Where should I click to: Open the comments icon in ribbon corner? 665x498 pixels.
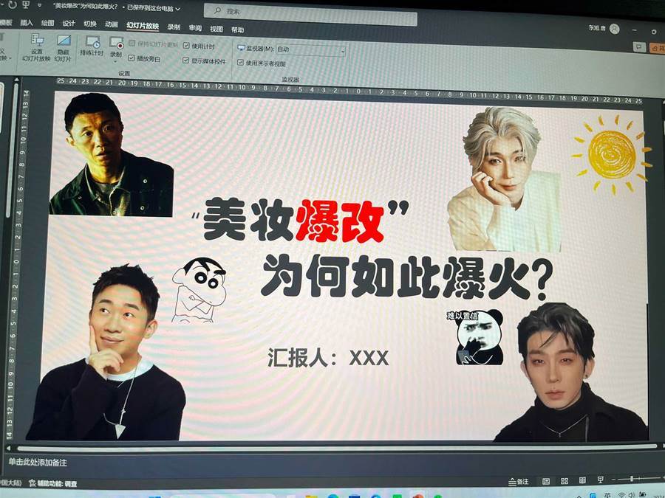pyautogui.click(x=639, y=46)
